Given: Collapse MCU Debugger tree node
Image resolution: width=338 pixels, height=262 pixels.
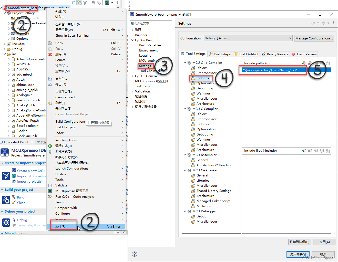Looking at the screenshot, I should pos(185,211).
